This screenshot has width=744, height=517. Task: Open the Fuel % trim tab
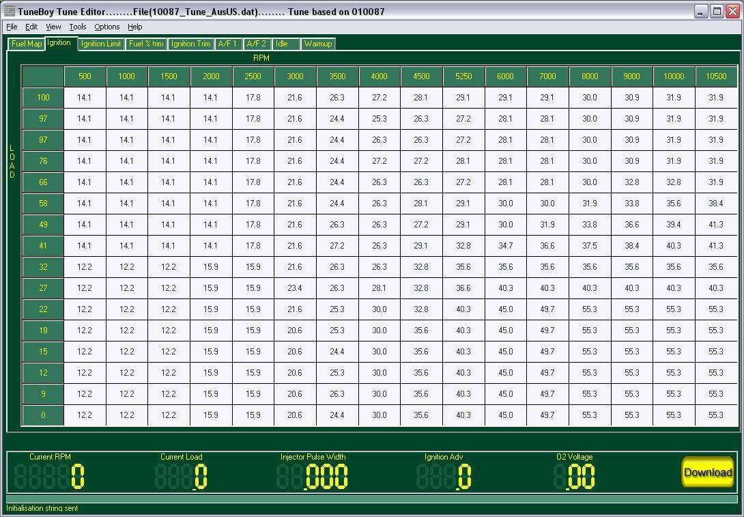point(146,44)
